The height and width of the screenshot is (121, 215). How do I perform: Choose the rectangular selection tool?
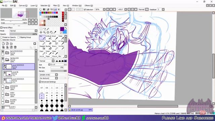(x=41, y=29)
